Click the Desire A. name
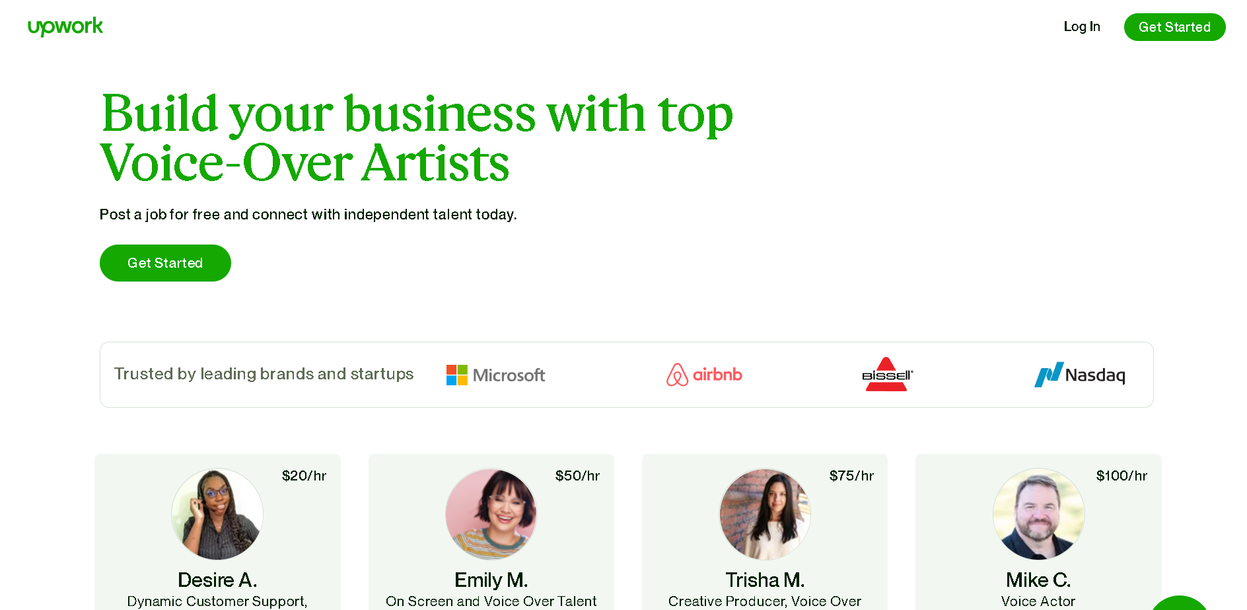 [217, 580]
